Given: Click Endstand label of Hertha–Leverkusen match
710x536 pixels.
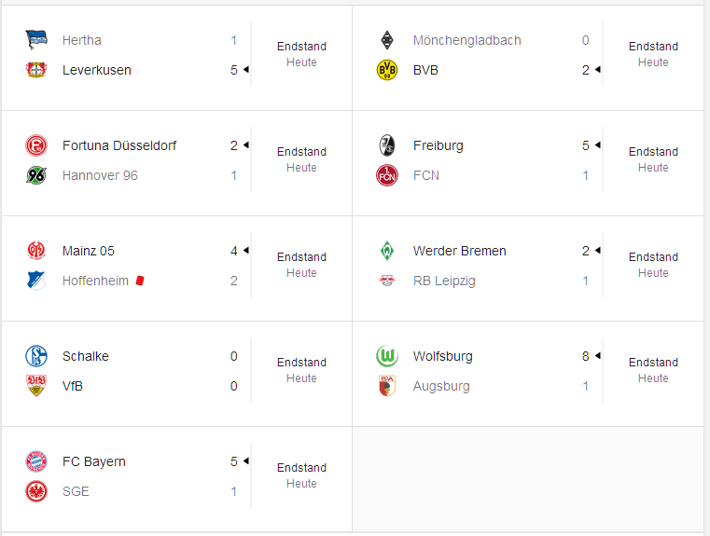Looking at the screenshot, I should [x=301, y=46].
